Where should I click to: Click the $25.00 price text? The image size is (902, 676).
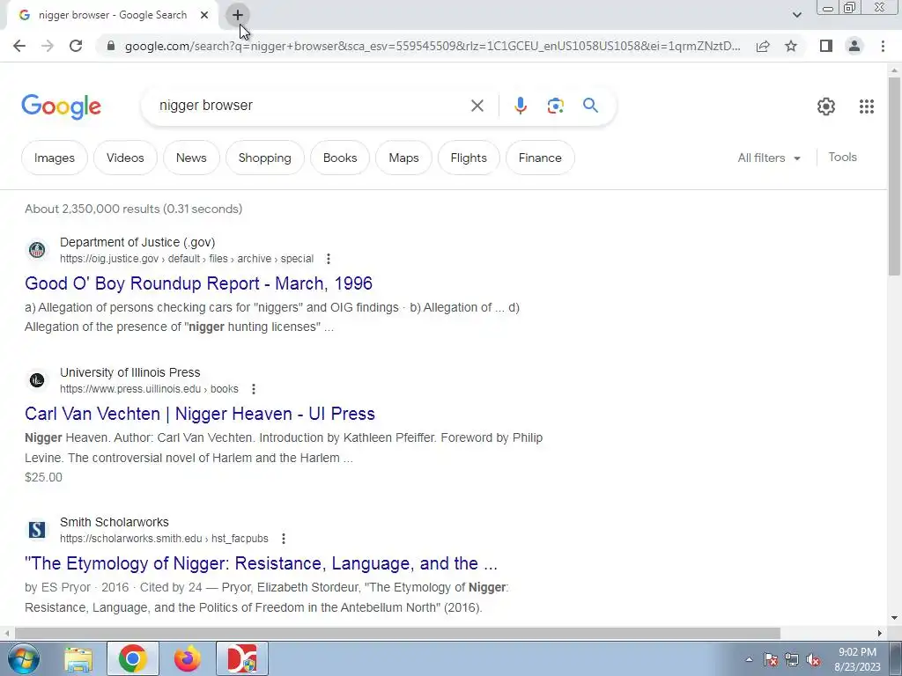coord(44,477)
